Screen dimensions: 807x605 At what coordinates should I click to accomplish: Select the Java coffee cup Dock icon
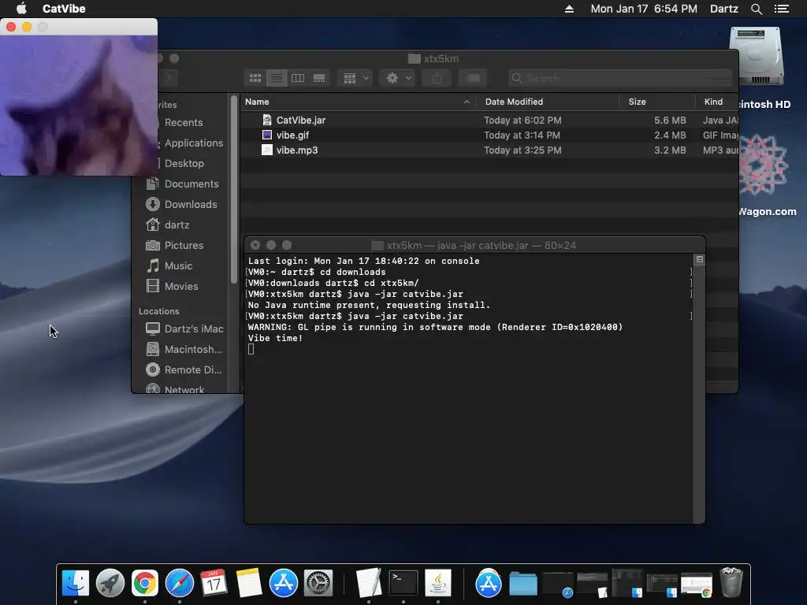pos(438,583)
